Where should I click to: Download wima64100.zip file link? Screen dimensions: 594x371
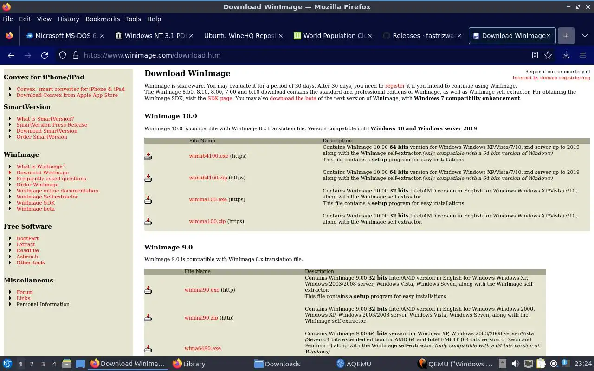[x=208, y=178]
